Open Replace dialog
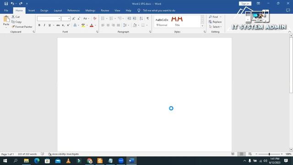 (215, 22)
